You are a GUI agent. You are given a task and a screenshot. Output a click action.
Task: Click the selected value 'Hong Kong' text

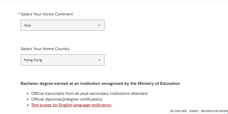(33, 60)
